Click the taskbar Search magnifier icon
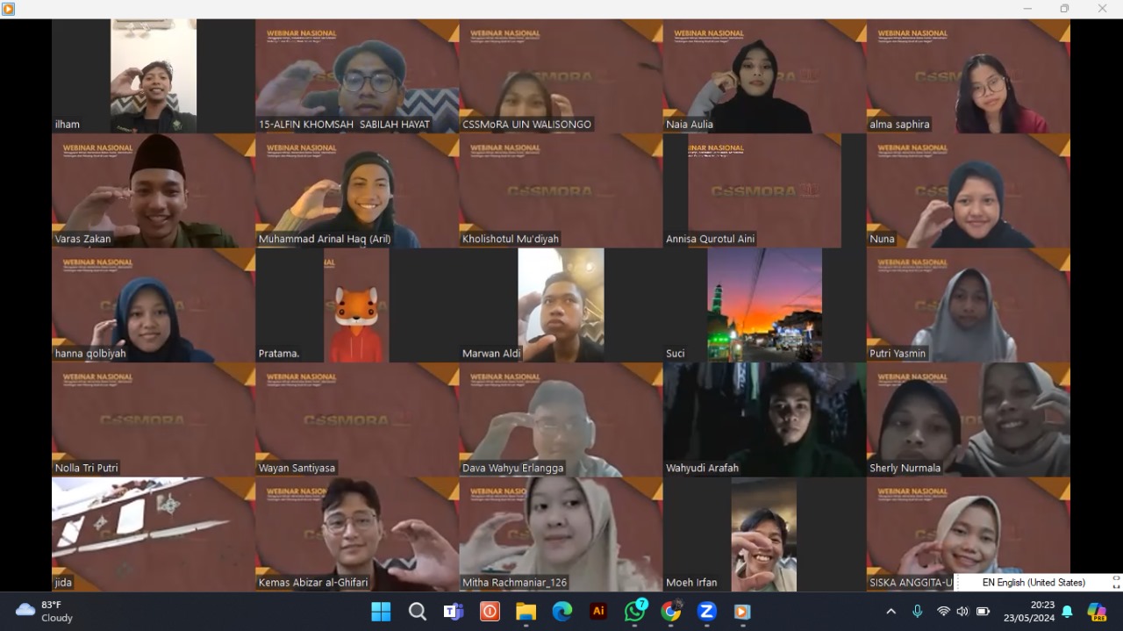The width and height of the screenshot is (1123, 631). (x=418, y=612)
